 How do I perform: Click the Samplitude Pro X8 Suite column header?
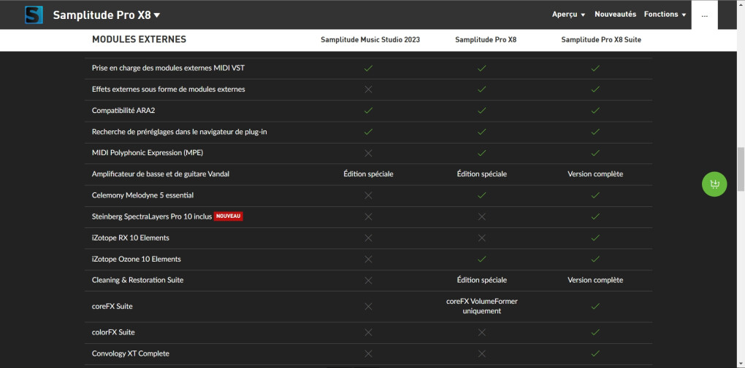click(601, 40)
